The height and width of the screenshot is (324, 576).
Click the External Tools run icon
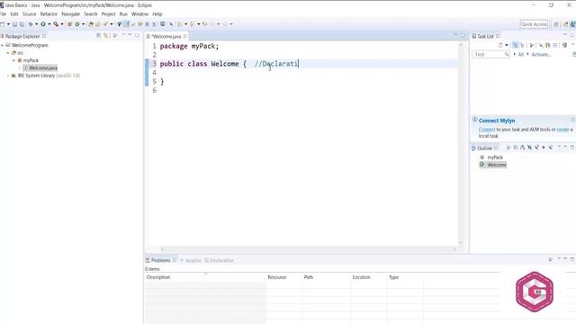pyautogui.click(x=56, y=24)
